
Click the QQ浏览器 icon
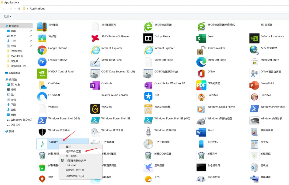pos(42,97)
